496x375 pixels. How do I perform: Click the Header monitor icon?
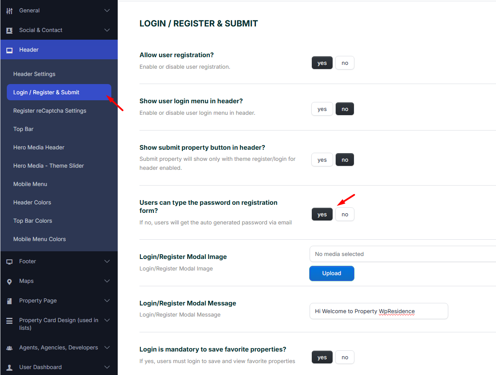(x=9, y=50)
